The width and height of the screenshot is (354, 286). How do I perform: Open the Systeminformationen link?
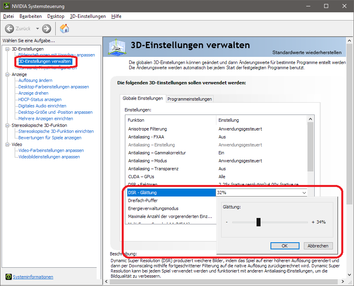click(33, 277)
